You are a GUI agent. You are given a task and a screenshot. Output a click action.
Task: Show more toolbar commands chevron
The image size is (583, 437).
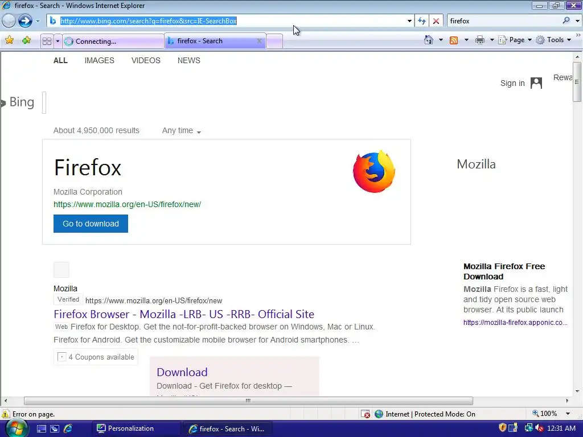(578, 35)
